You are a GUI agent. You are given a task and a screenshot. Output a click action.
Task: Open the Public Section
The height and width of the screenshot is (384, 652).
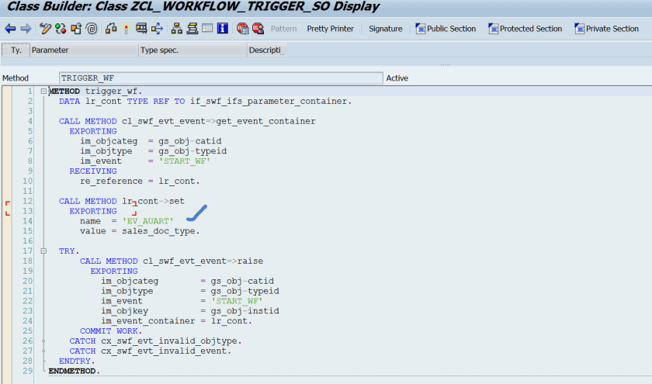click(x=446, y=29)
